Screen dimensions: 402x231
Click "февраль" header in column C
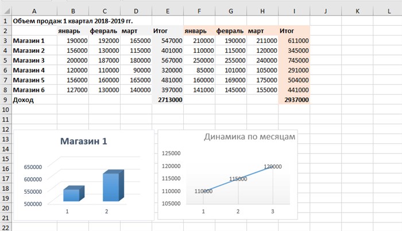[105, 31]
